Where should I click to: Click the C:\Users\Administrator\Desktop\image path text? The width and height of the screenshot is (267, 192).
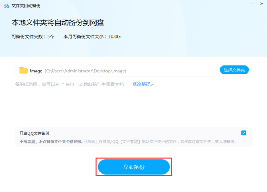click(86, 71)
